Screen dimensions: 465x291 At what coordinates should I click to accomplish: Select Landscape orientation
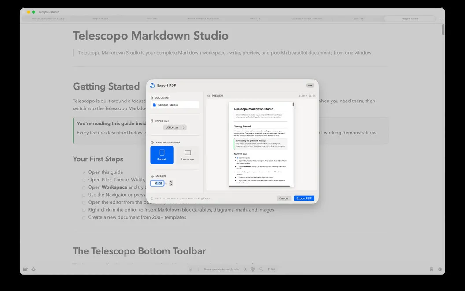pyautogui.click(x=188, y=155)
